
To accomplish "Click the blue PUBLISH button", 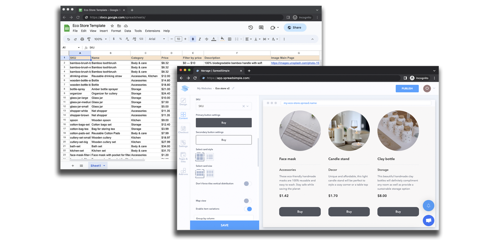I will [x=407, y=88].
